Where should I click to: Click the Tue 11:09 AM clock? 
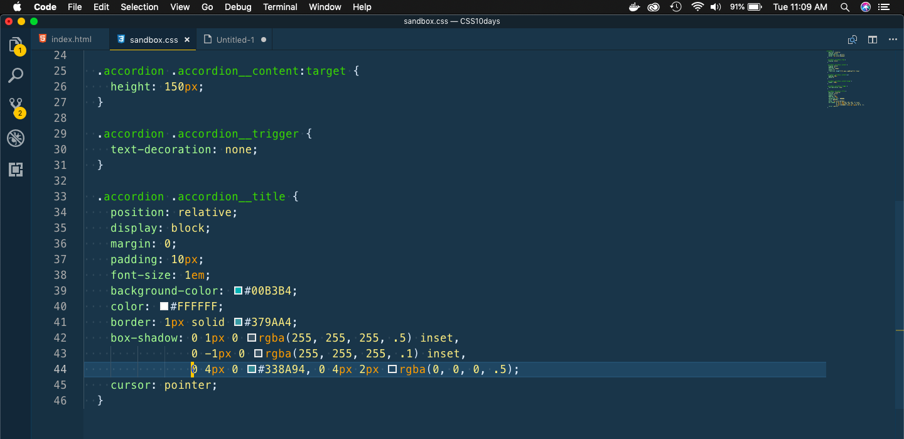(x=800, y=7)
